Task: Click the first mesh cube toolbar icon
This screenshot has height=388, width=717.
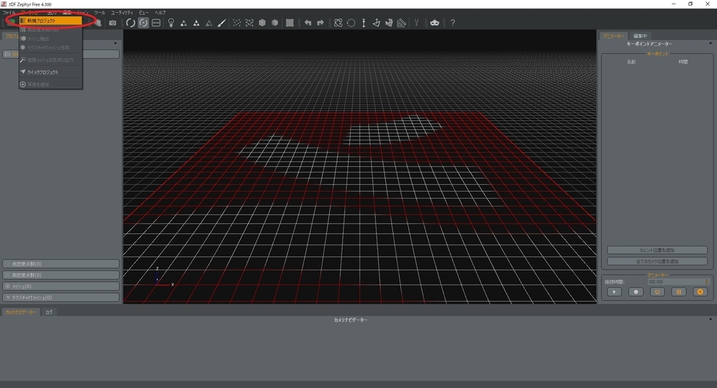Action: (x=262, y=23)
